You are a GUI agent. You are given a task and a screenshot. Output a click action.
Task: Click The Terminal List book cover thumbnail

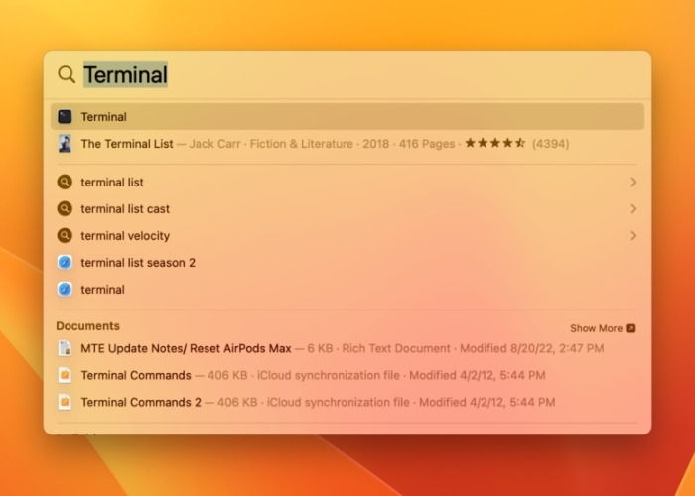65,144
